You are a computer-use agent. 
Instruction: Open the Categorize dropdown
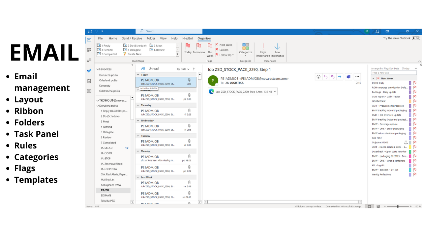coord(246,50)
